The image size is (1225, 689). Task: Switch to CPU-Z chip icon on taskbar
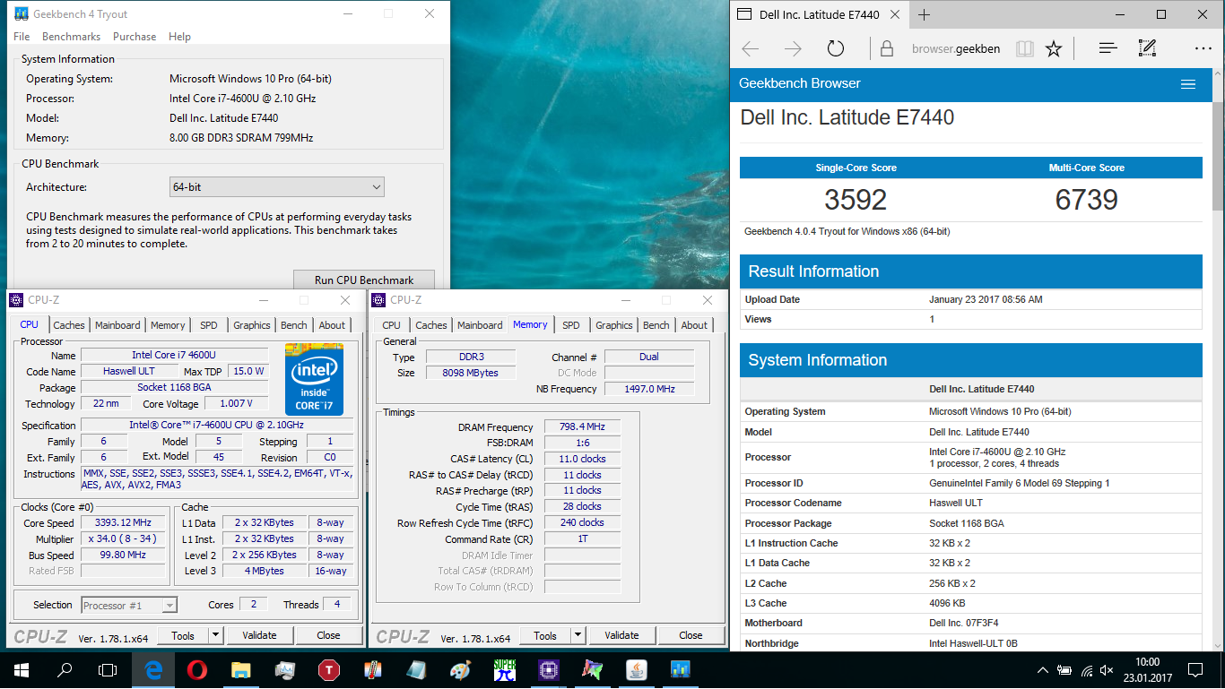(x=548, y=669)
